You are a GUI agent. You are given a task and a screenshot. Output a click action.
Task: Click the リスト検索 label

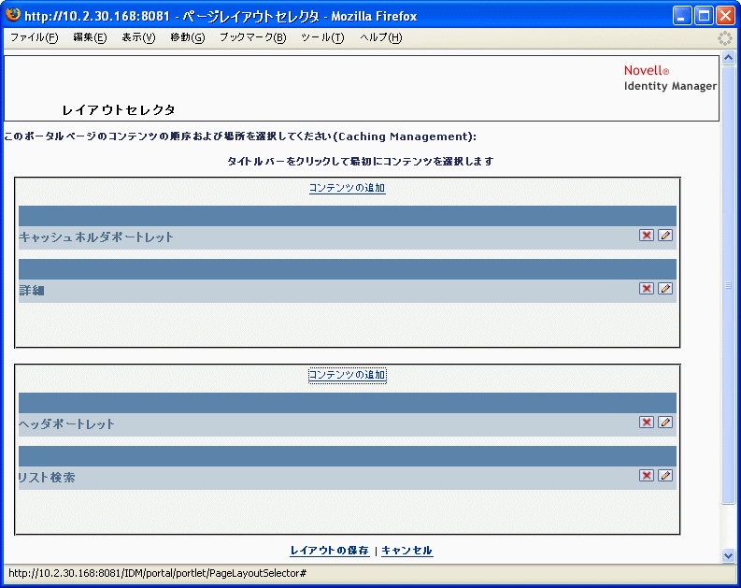[47, 478]
